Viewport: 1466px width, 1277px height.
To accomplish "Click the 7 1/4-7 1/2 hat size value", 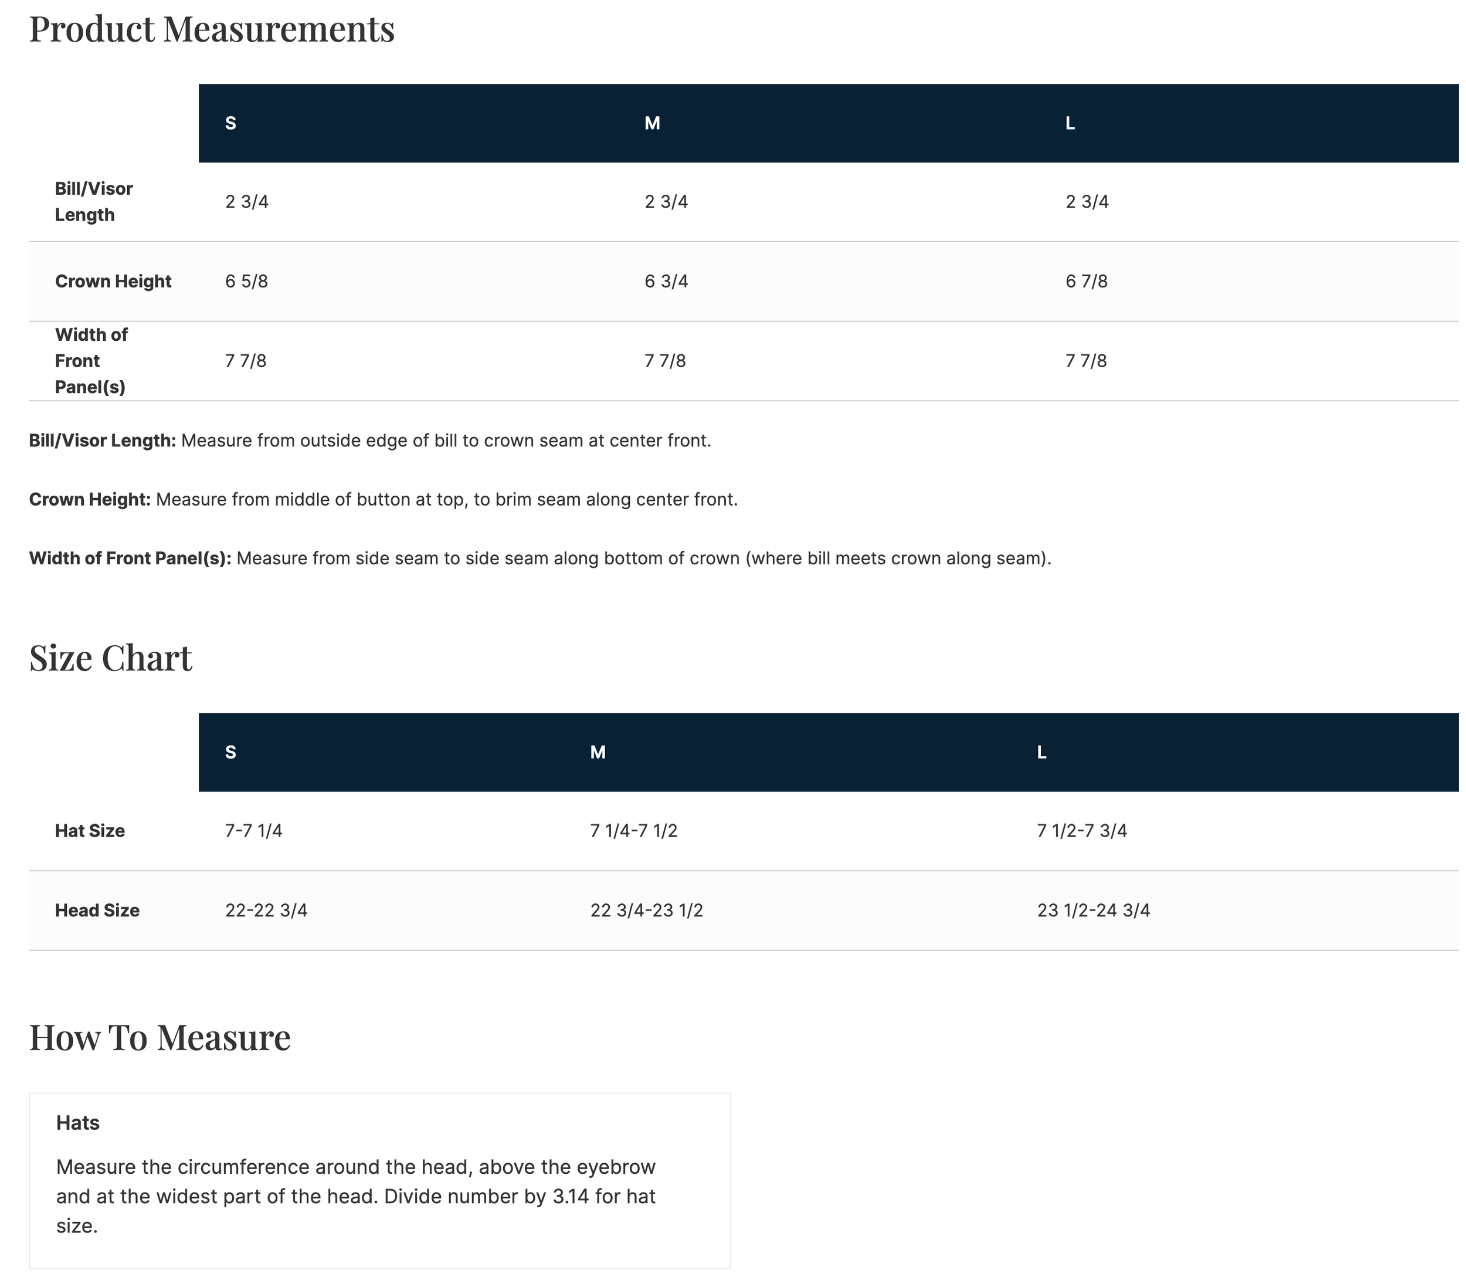I will [634, 831].
